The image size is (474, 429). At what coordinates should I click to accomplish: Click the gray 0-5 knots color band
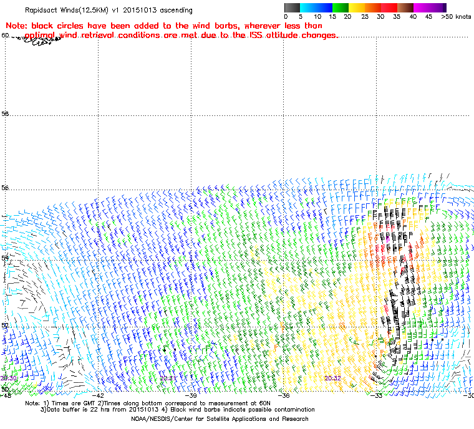click(x=292, y=7)
